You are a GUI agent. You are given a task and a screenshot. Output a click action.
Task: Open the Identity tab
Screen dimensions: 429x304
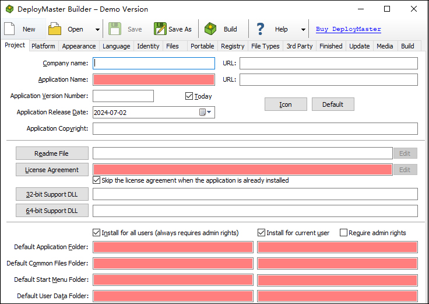(x=148, y=46)
